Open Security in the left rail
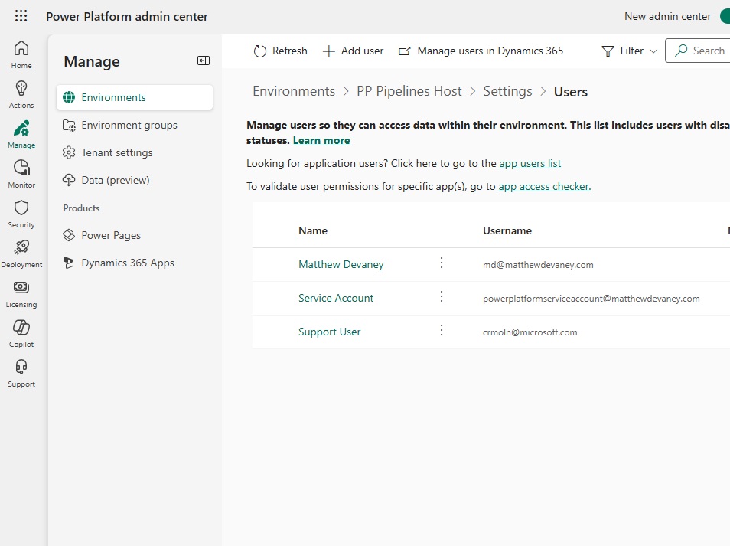The image size is (730, 546). 21,214
